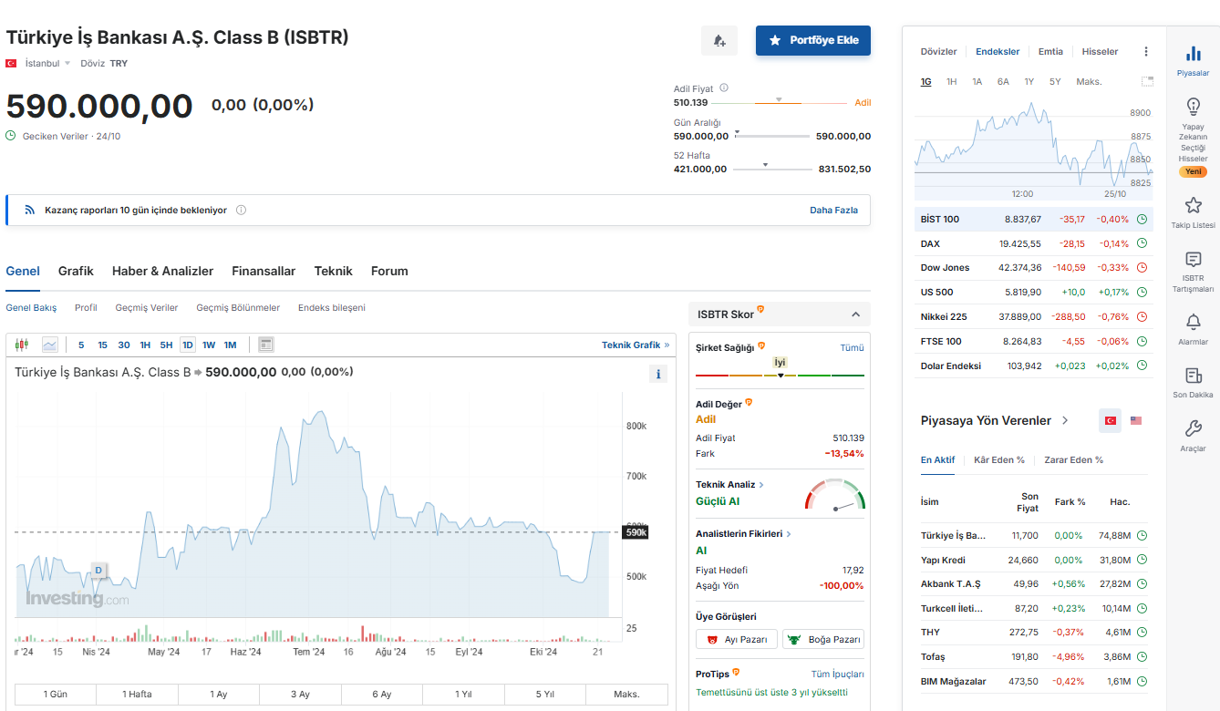The width and height of the screenshot is (1220, 711).
Task: Switch to the Grafik tab
Action: pyautogui.click(x=76, y=271)
